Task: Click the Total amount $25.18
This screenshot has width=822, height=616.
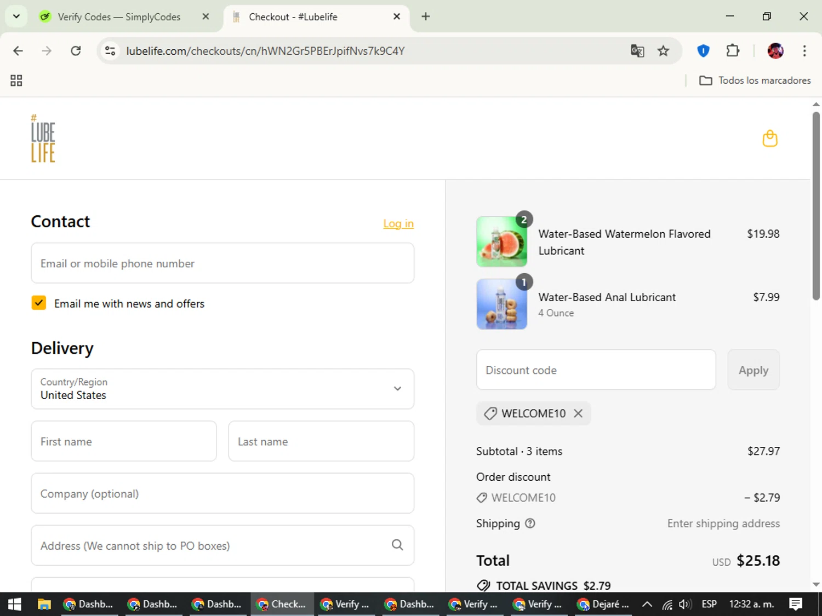Action: pos(758,561)
